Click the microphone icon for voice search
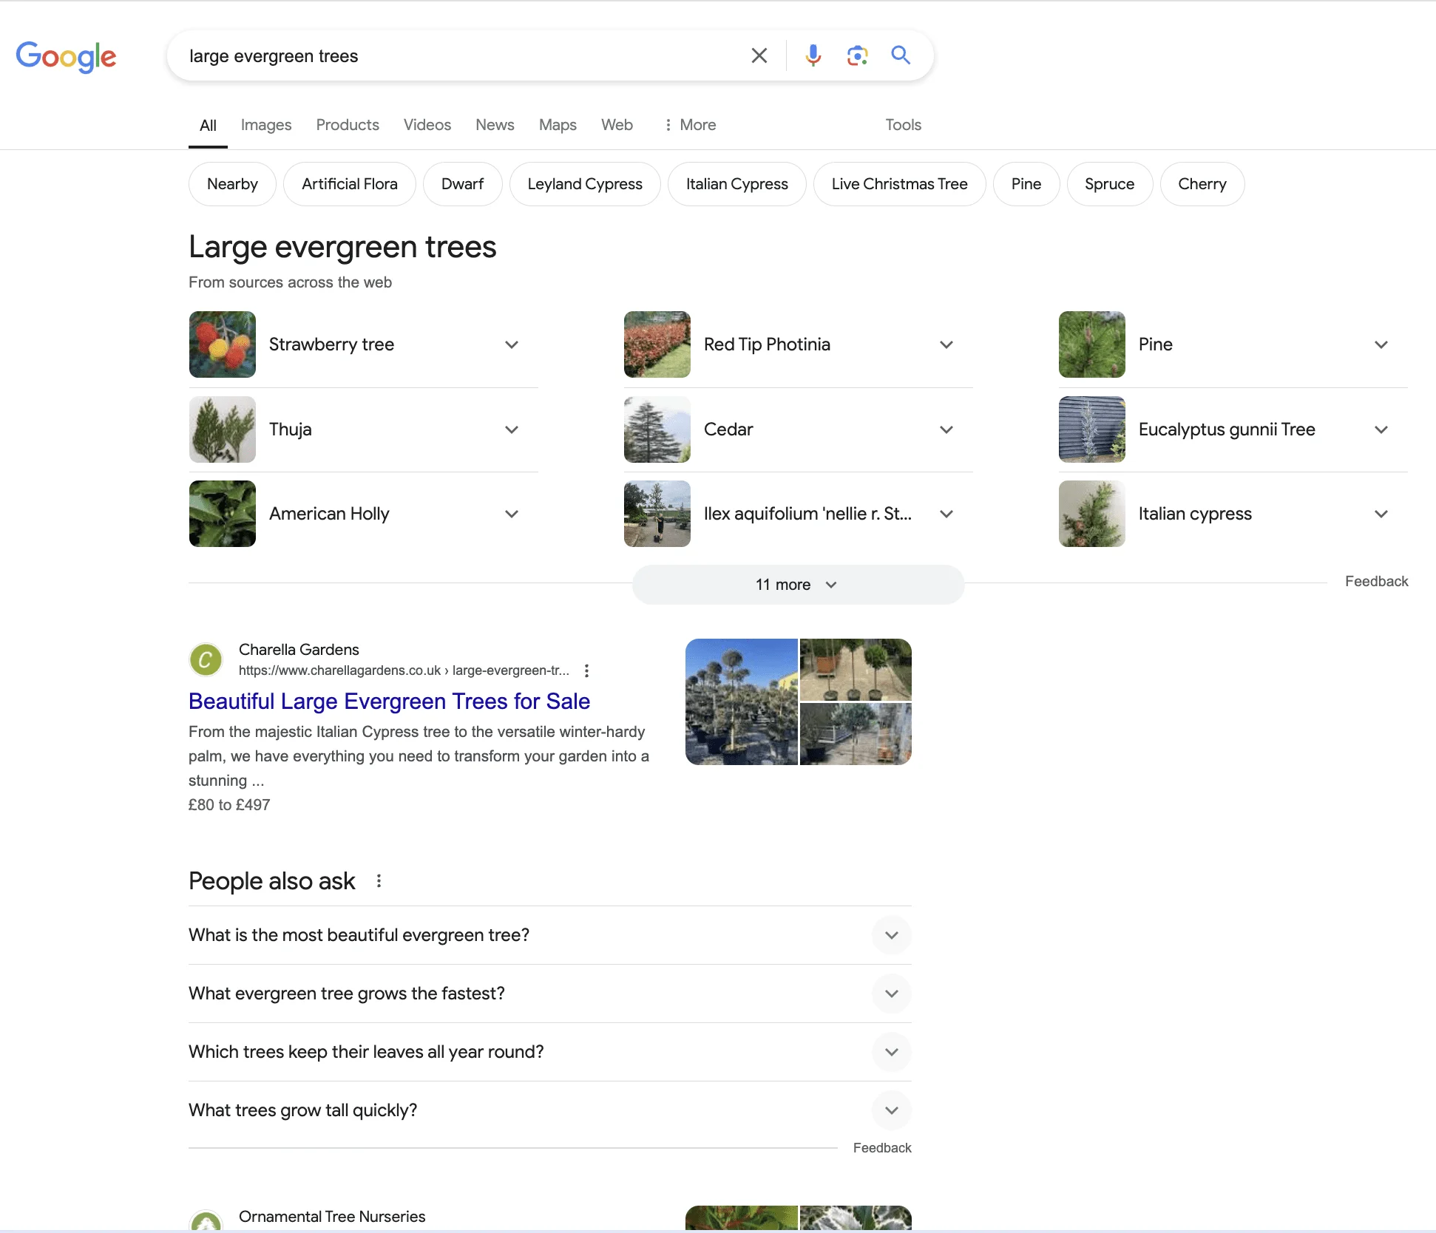This screenshot has width=1436, height=1233. tap(813, 55)
